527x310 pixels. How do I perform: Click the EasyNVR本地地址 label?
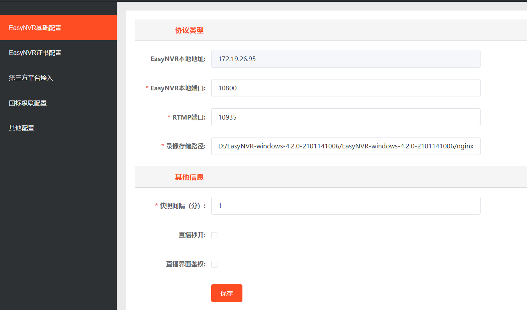click(x=178, y=59)
